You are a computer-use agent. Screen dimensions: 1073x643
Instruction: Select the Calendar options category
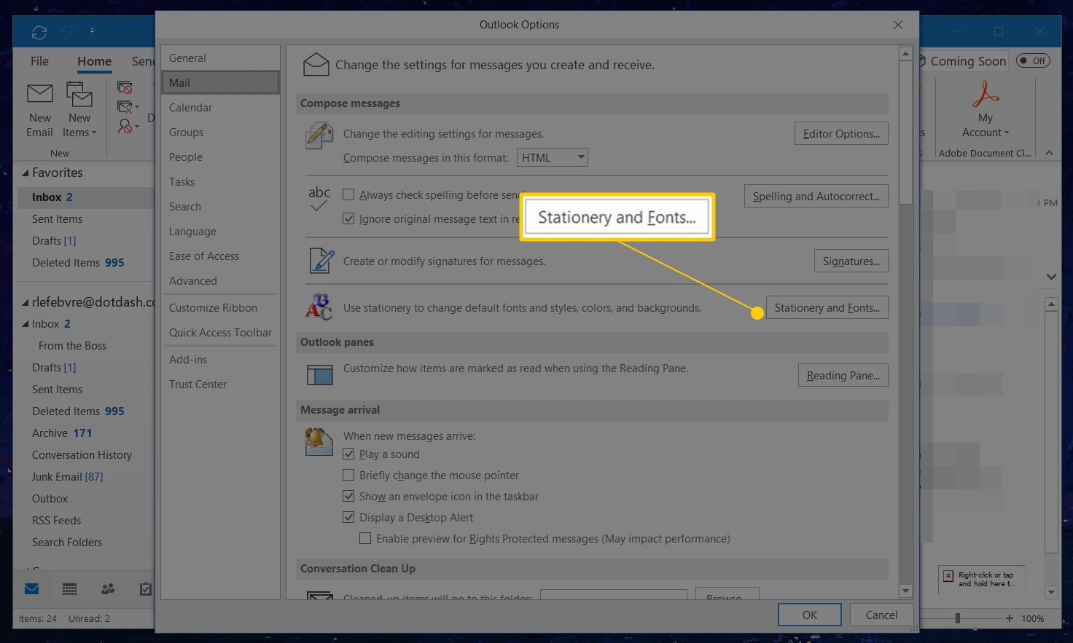190,108
